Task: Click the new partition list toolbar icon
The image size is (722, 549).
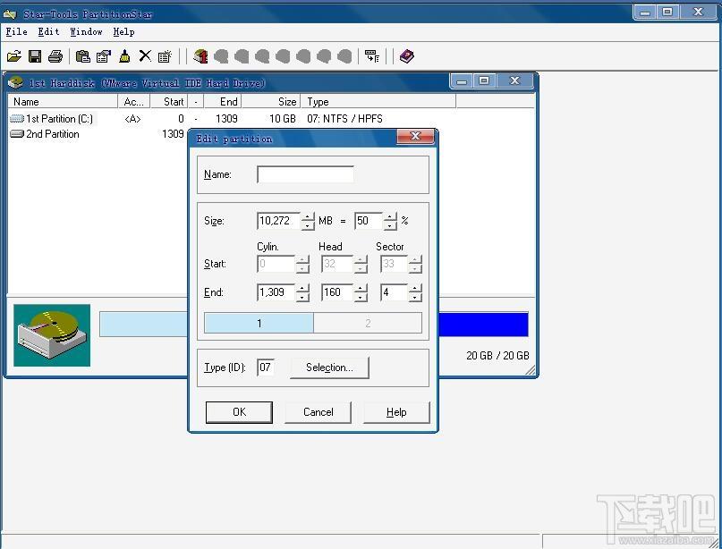Action: click(x=165, y=56)
